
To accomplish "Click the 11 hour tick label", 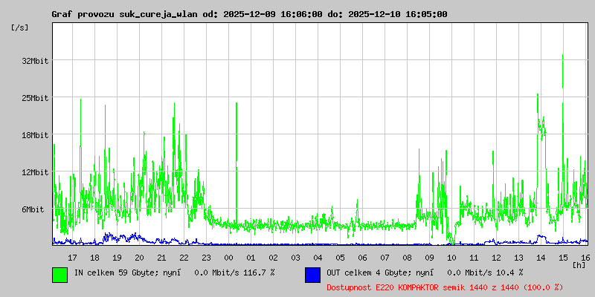I will click(x=474, y=258).
